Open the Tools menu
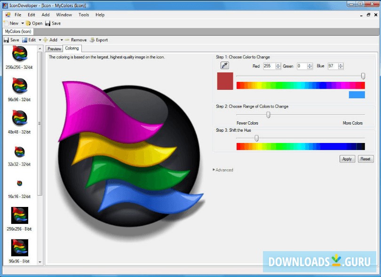The image size is (381, 277). pyautogui.click(x=84, y=15)
